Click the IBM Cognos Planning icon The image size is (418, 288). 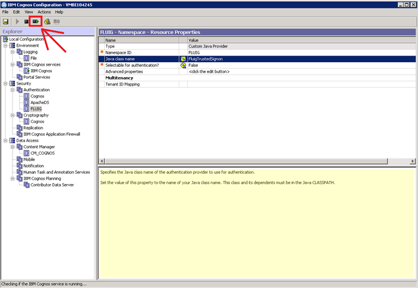(x=20, y=179)
